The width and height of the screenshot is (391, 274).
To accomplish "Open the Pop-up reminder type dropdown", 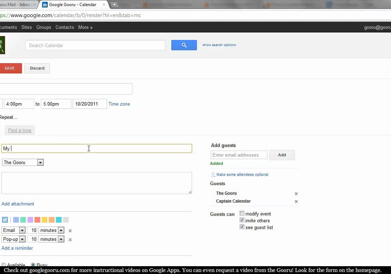I will click(13, 239).
